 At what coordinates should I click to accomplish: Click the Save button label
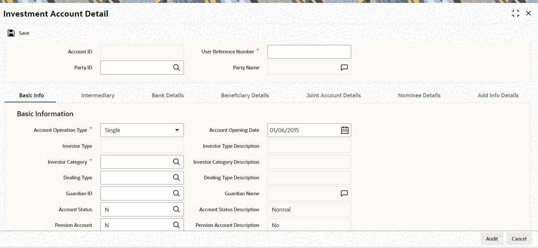(24, 33)
